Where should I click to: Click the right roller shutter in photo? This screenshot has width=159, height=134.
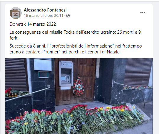(138, 72)
